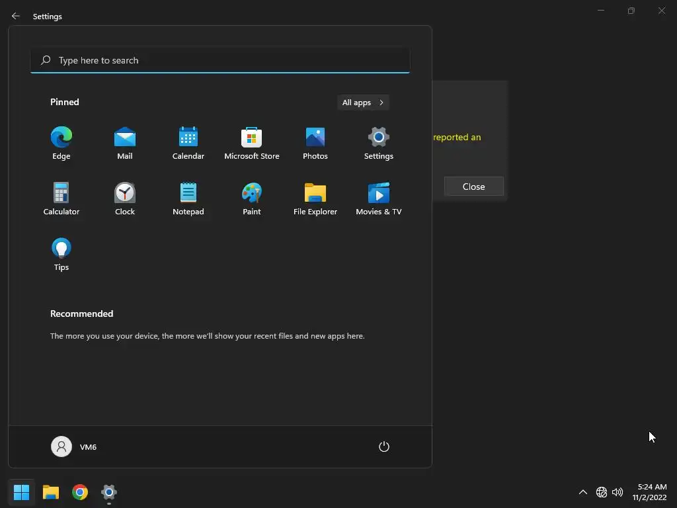Expand the All apps list
This screenshot has height=508, width=677.
point(363,103)
